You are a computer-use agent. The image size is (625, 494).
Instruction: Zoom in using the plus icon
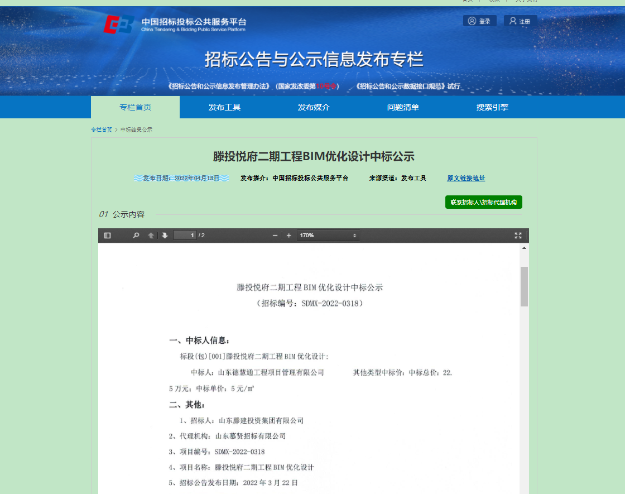coord(289,235)
